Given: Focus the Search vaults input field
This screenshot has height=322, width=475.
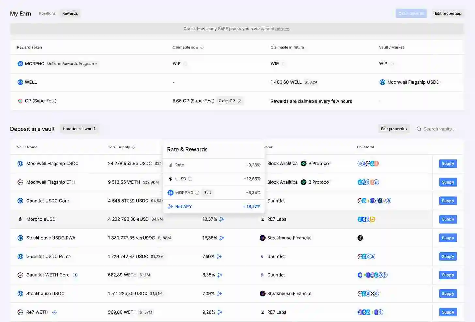Looking at the screenshot, I should [x=439, y=129].
